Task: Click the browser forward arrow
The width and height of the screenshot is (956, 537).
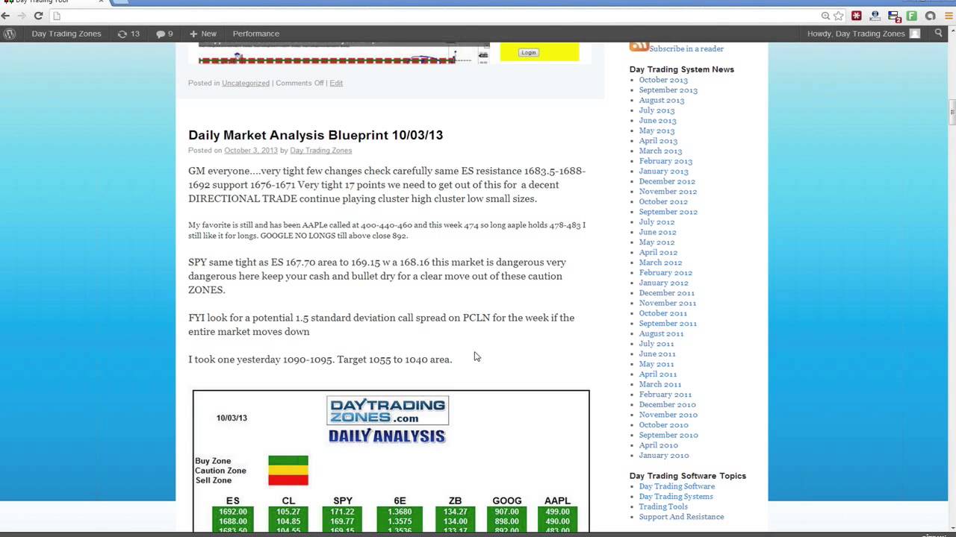Action: [x=22, y=16]
